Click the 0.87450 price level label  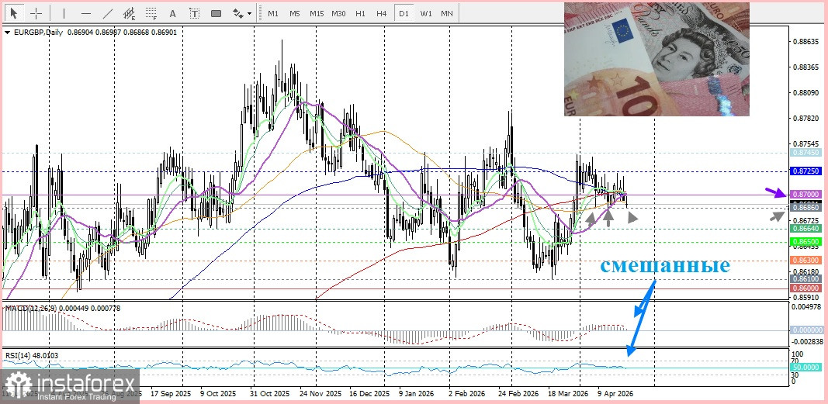pos(805,153)
